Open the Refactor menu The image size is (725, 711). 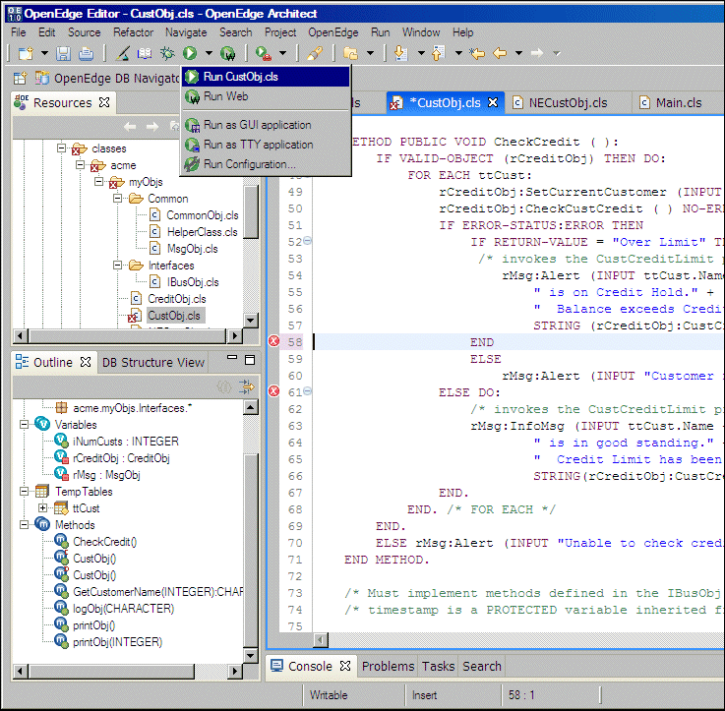click(133, 32)
